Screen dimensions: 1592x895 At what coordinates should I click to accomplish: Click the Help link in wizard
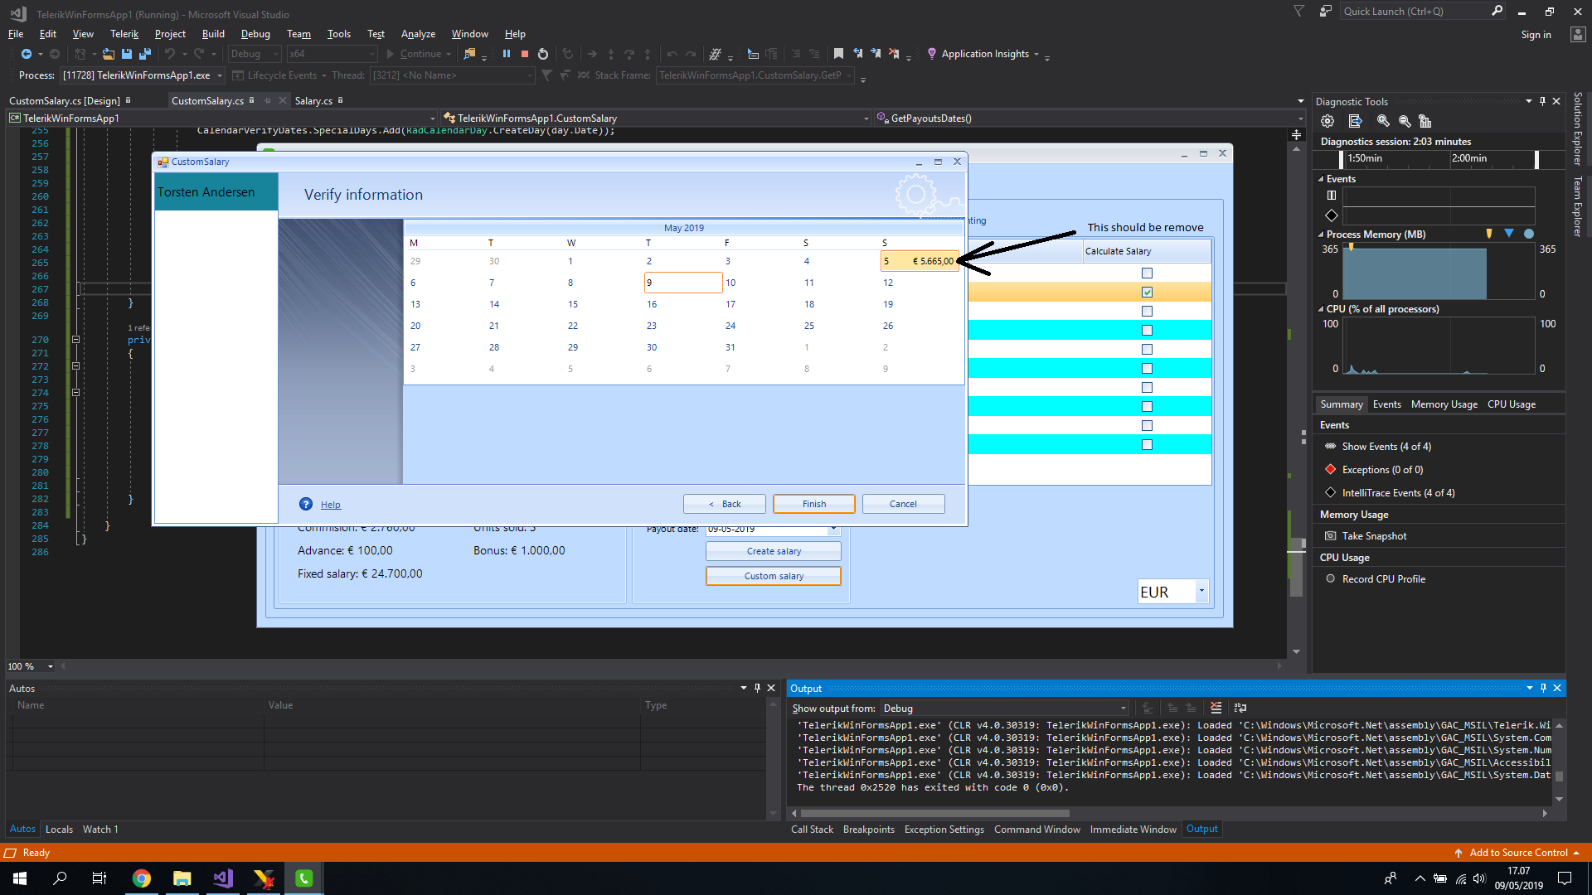tap(330, 505)
